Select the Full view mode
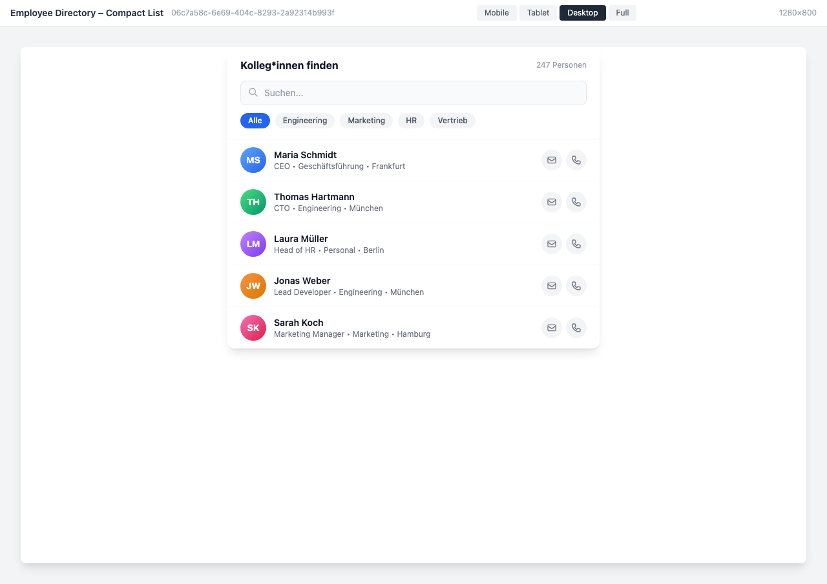This screenshot has width=827, height=584. (x=622, y=12)
